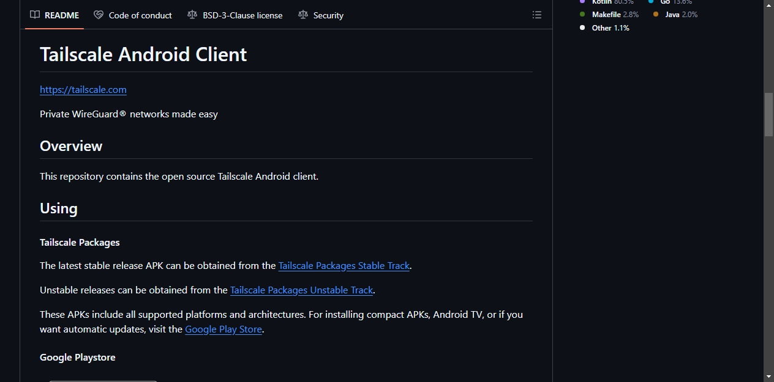
Task: Click the README book icon
Action: click(x=35, y=15)
